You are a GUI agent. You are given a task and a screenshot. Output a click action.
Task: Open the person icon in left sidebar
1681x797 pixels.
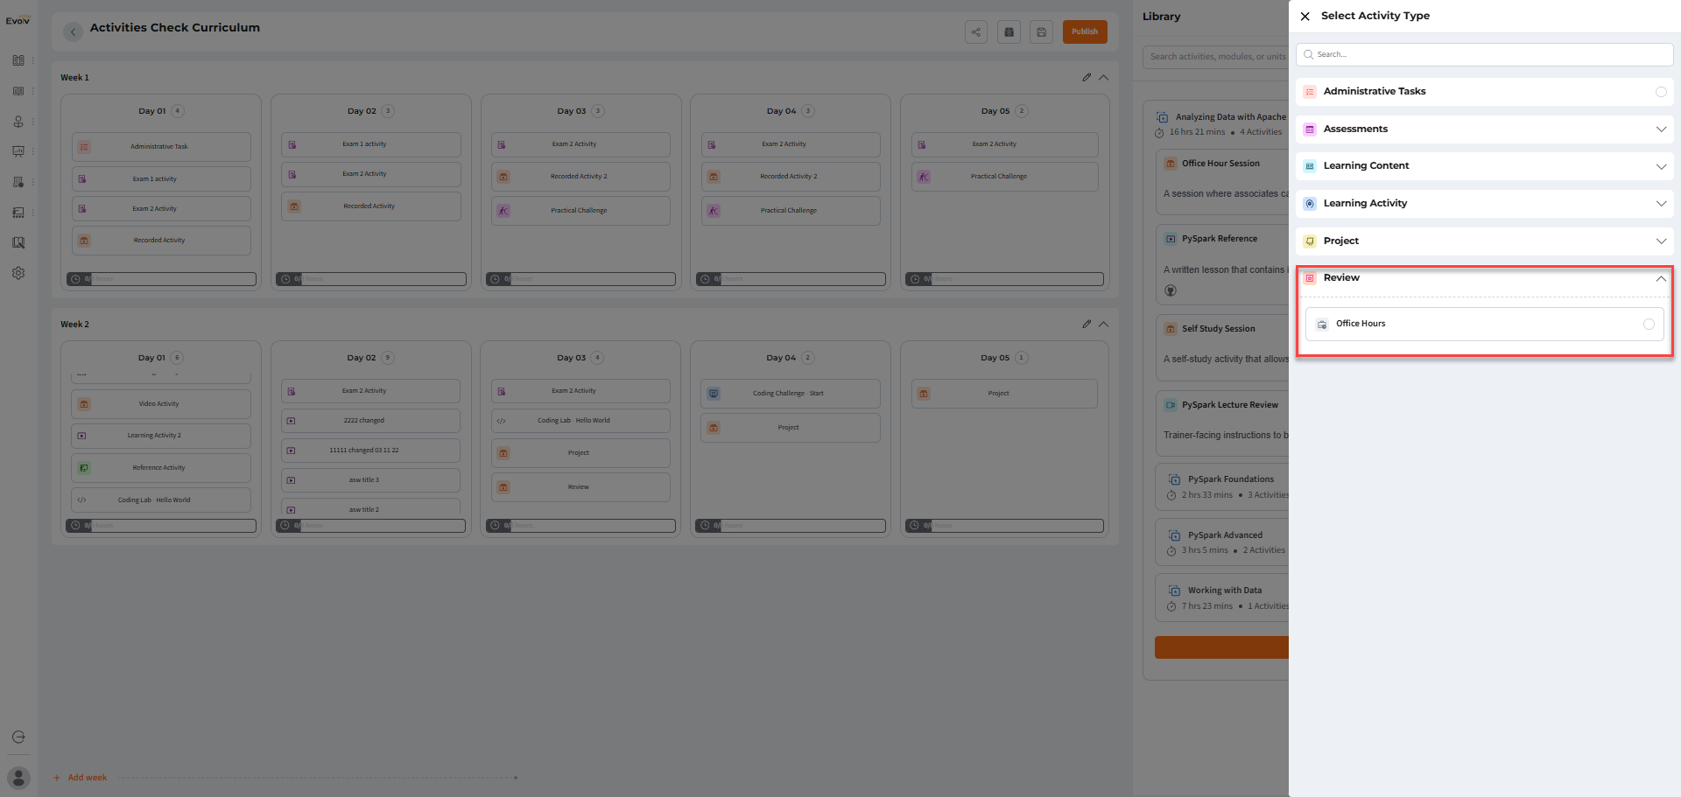[x=18, y=122]
